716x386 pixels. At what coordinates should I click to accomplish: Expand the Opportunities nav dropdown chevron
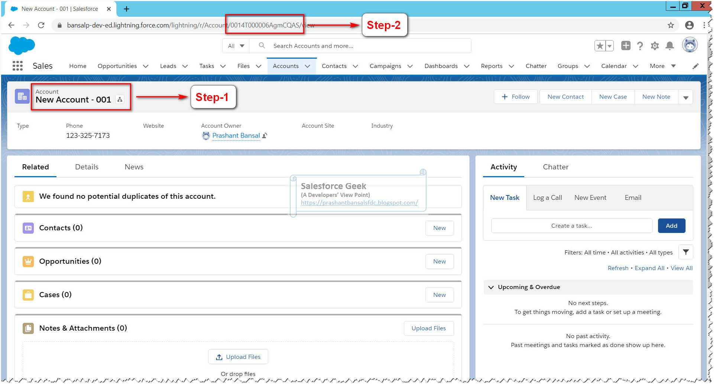[146, 66]
